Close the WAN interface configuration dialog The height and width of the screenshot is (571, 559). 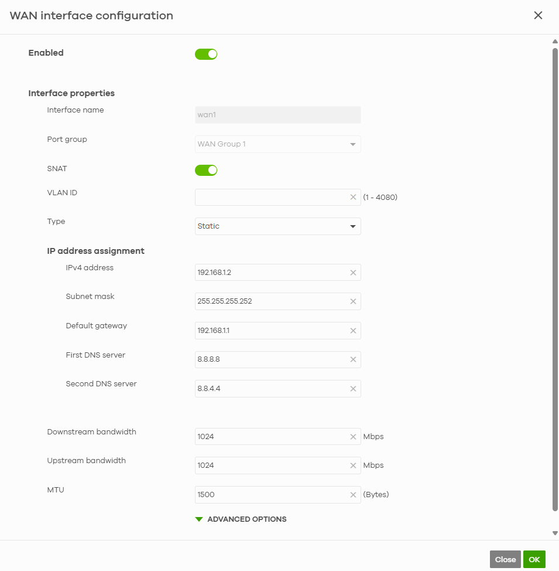(x=538, y=15)
